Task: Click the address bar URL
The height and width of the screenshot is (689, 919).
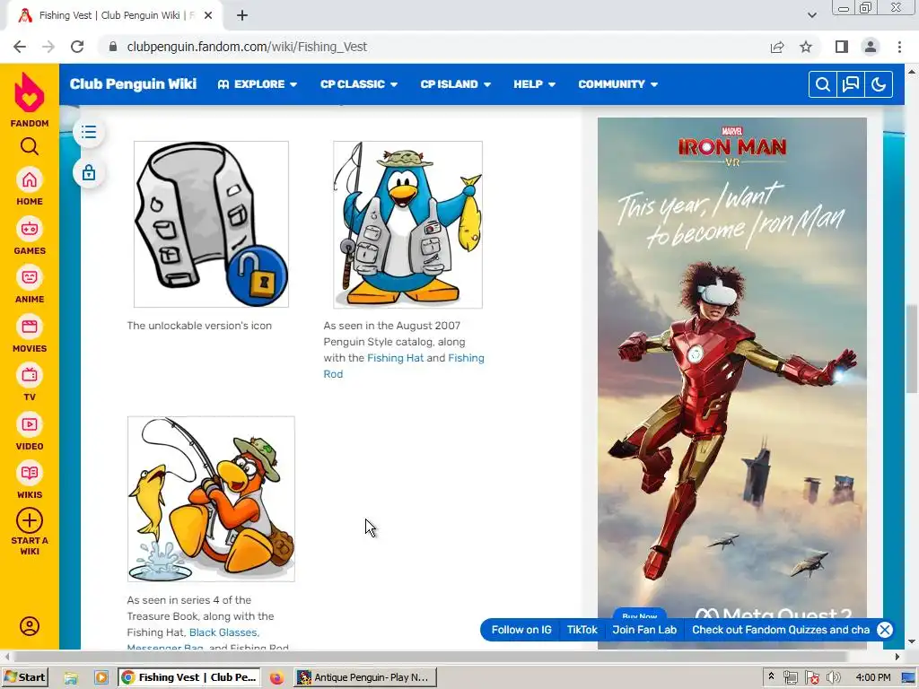Action: 247,47
